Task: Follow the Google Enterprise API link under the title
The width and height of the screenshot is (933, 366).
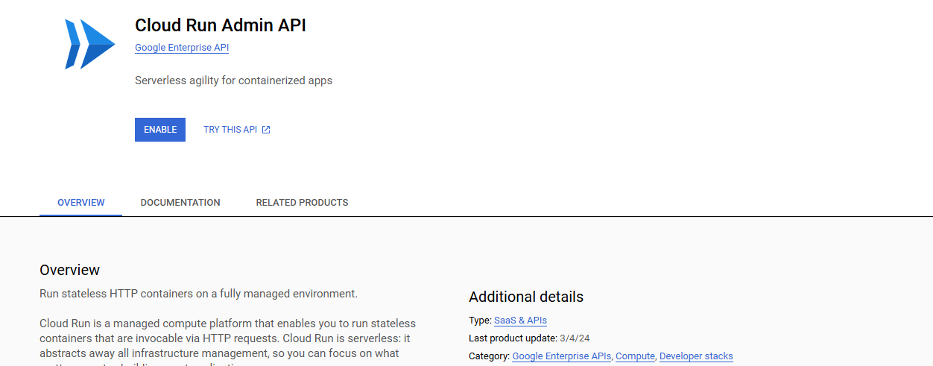Action: coord(182,48)
